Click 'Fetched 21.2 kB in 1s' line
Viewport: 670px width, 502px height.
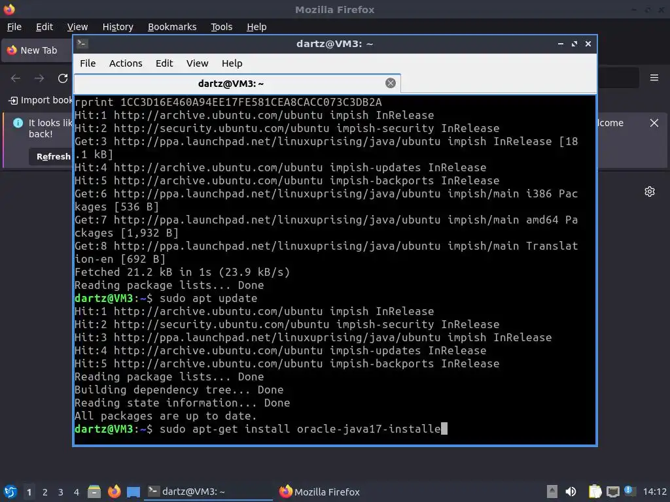pyautogui.click(x=182, y=273)
